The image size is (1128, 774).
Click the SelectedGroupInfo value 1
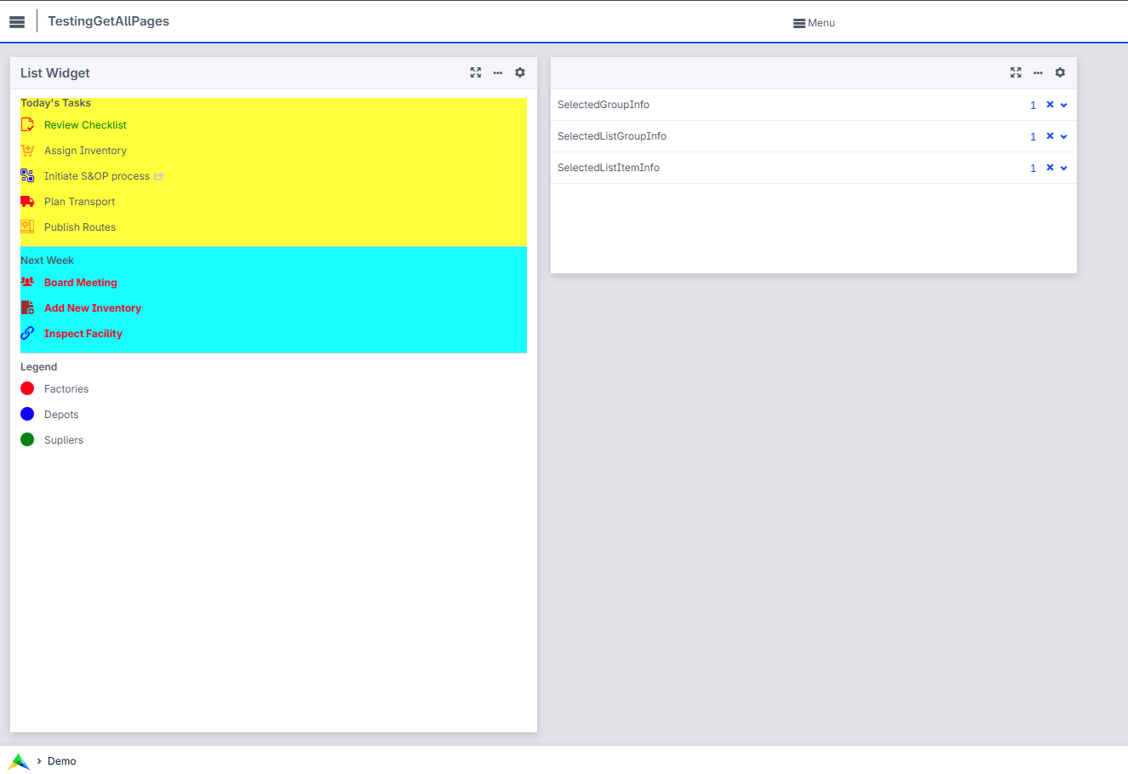(1033, 106)
